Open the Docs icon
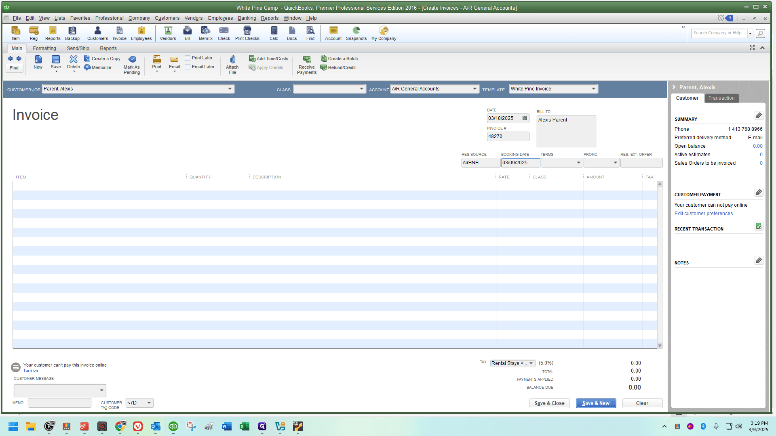Viewport: 776px width, 436px height. 292,33
